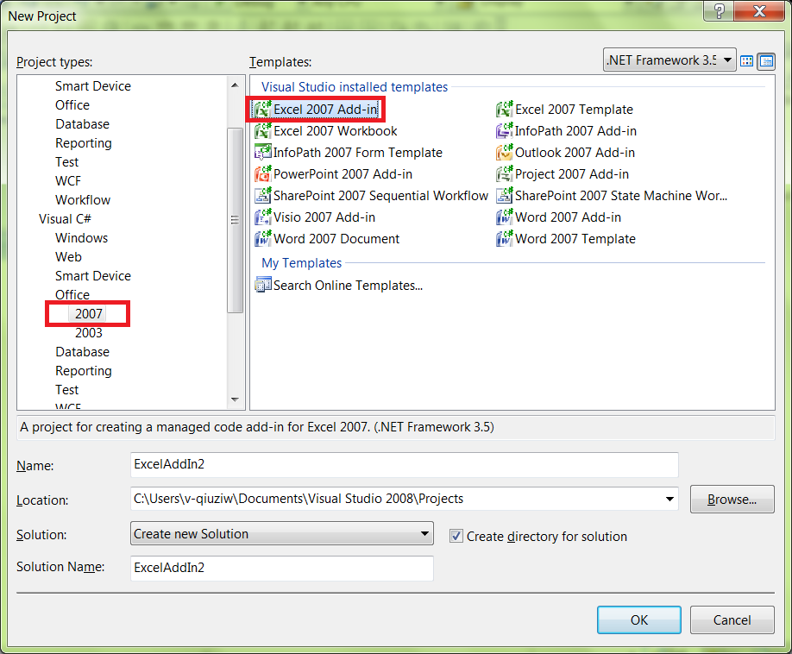
Task: Select the 2003 node under Office
Action: click(x=88, y=333)
